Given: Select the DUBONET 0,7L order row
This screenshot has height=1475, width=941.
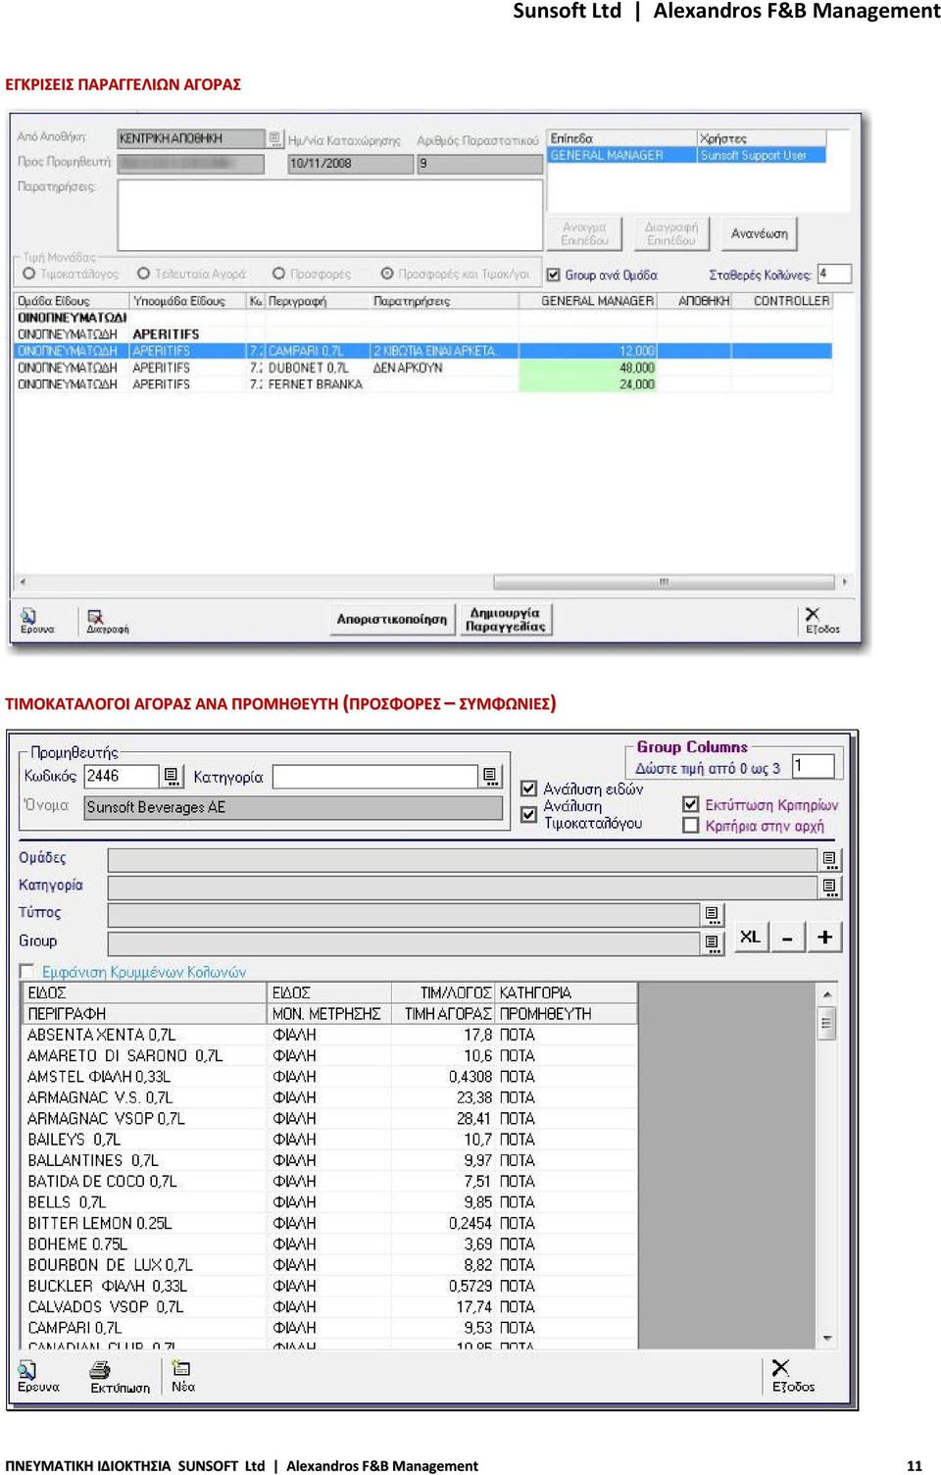Looking at the screenshot, I should [423, 368].
